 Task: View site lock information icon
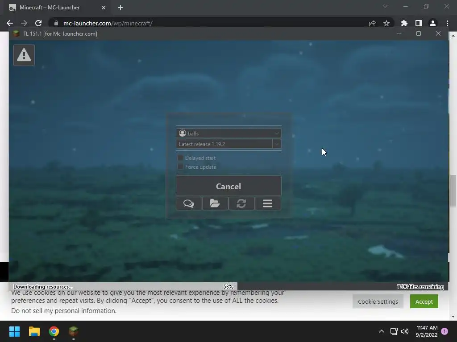point(56,23)
